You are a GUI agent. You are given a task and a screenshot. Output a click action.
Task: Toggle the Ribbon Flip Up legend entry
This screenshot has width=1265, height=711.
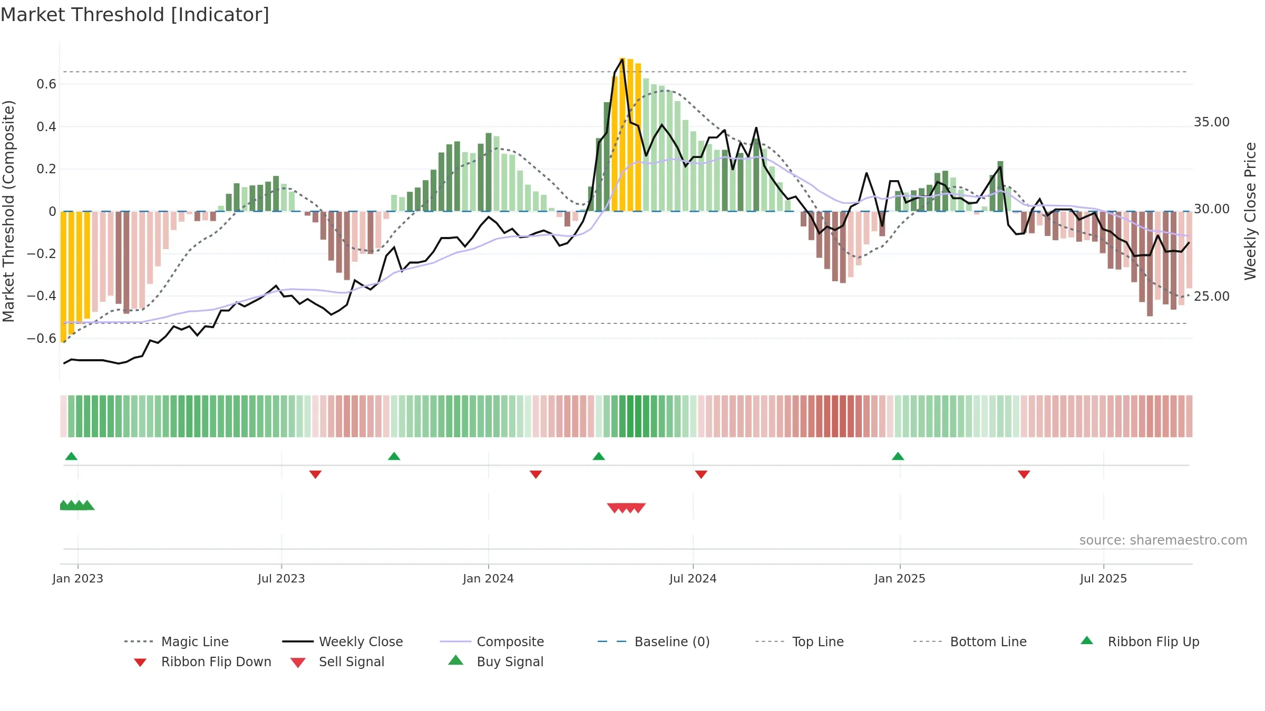[x=1140, y=641]
